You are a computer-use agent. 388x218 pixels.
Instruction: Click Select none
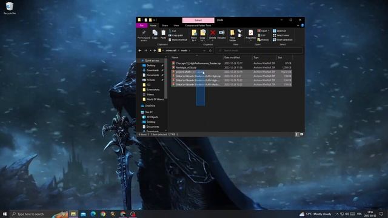(x=281, y=35)
